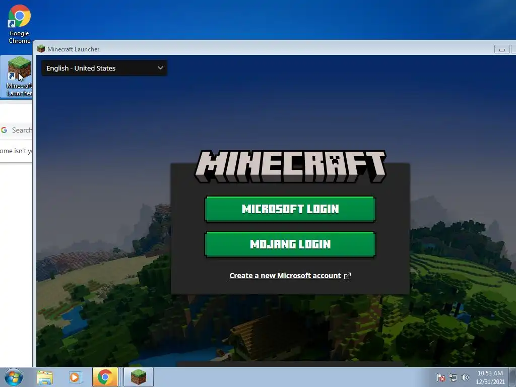Click the Minecraft logo on the login panel
516x387 pixels.
point(290,166)
